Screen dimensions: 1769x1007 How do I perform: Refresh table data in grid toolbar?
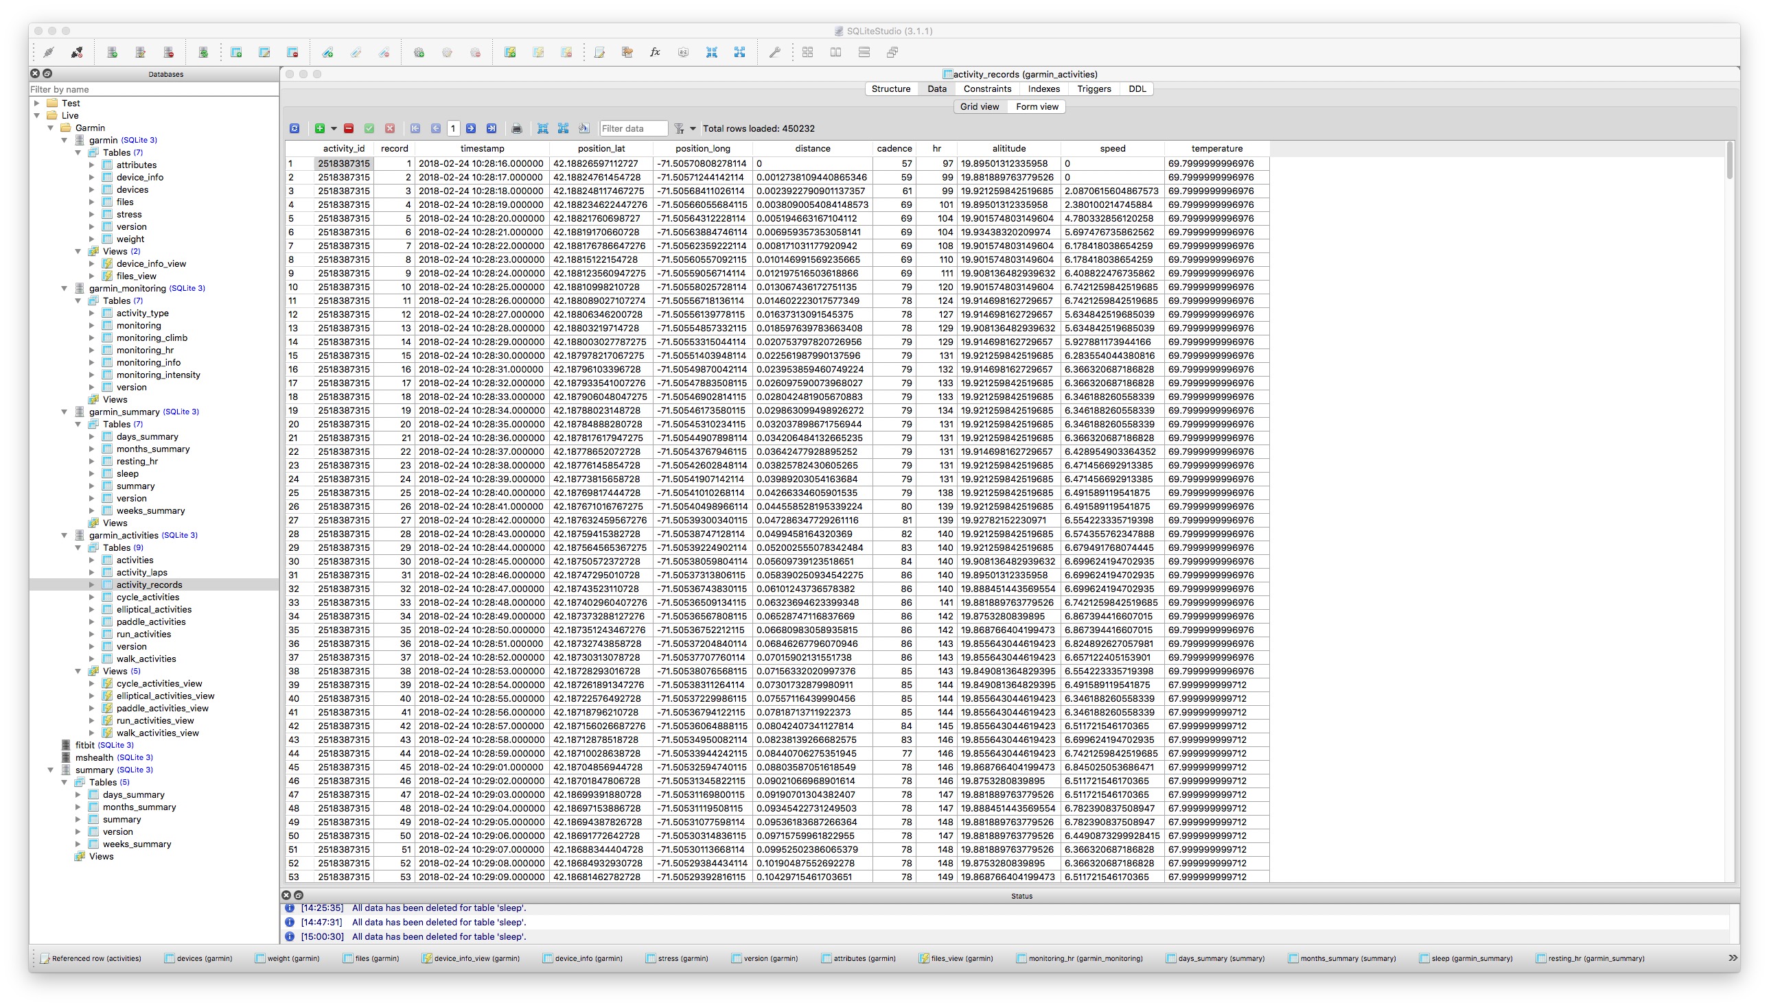(x=295, y=129)
